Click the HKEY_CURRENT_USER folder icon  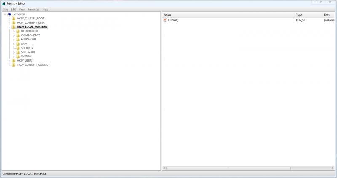click(13, 23)
